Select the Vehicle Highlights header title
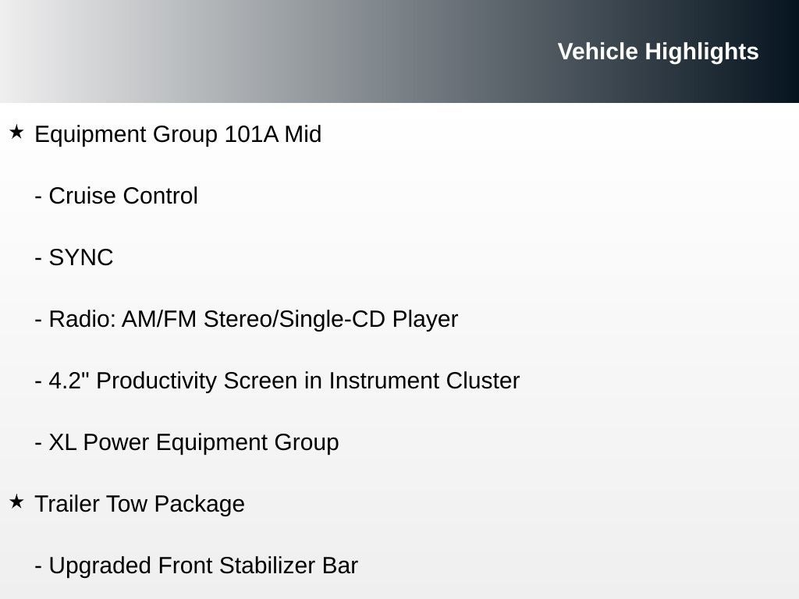The width and height of the screenshot is (799, 599). pyautogui.click(x=658, y=51)
